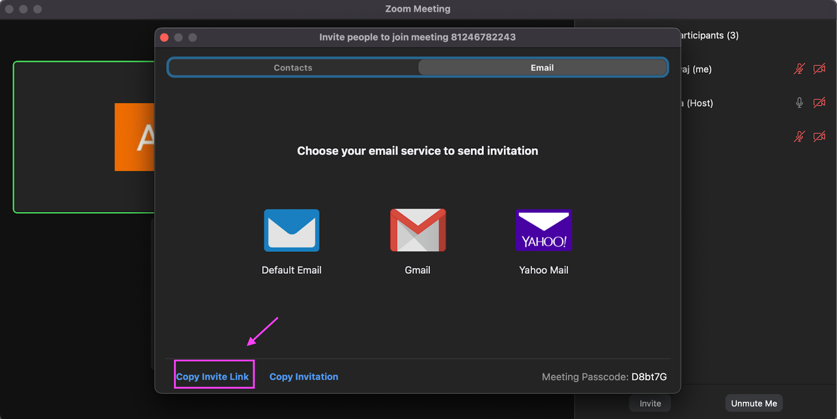Click the Default Email label
The height and width of the screenshot is (419, 837).
tap(291, 270)
